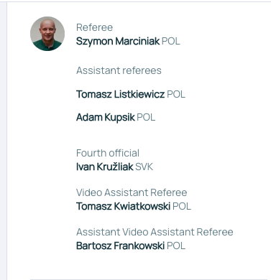
Task: Select the POL code next to Adam Kupsik
Action: point(146,117)
